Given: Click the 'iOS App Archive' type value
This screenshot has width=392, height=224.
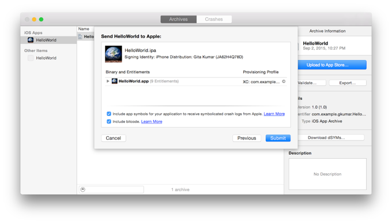Looking at the screenshot, I should 327,121.
